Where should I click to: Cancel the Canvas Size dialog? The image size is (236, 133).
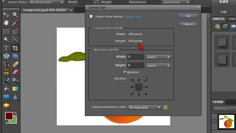(188, 24)
